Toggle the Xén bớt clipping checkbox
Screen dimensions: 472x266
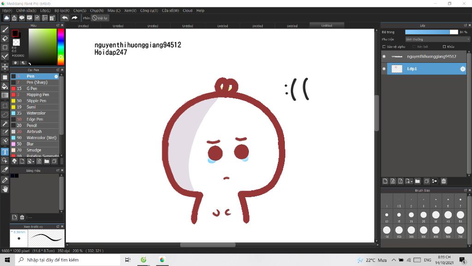coord(414,47)
